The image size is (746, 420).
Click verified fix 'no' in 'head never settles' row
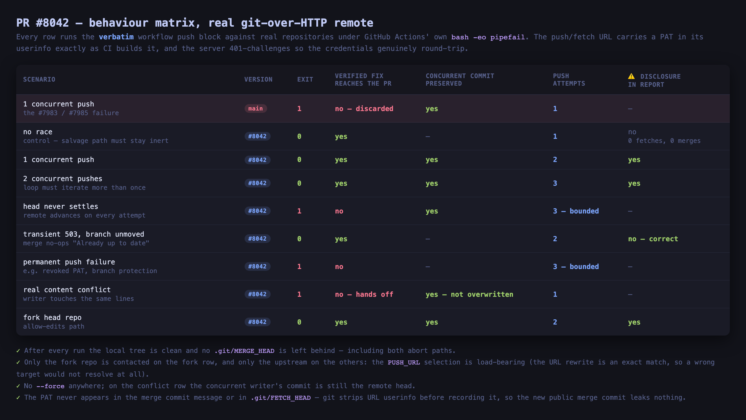pos(339,211)
